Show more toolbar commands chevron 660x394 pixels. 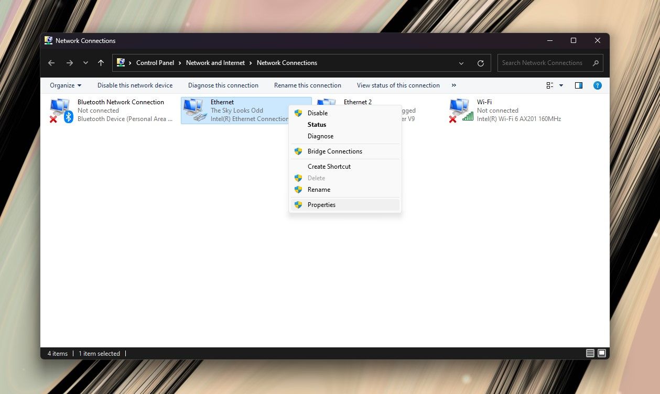pyautogui.click(x=453, y=85)
